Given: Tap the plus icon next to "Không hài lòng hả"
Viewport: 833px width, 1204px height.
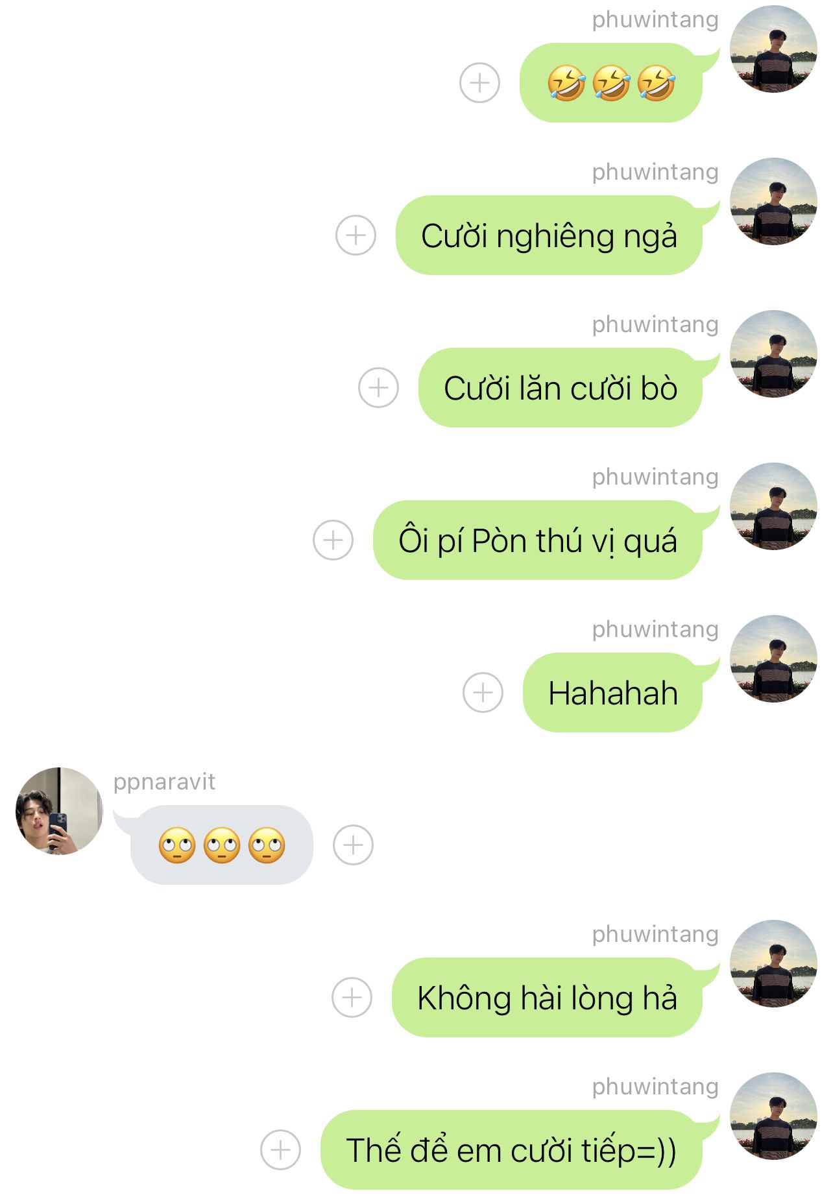Looking at the screenshot, I should [352, 997].
